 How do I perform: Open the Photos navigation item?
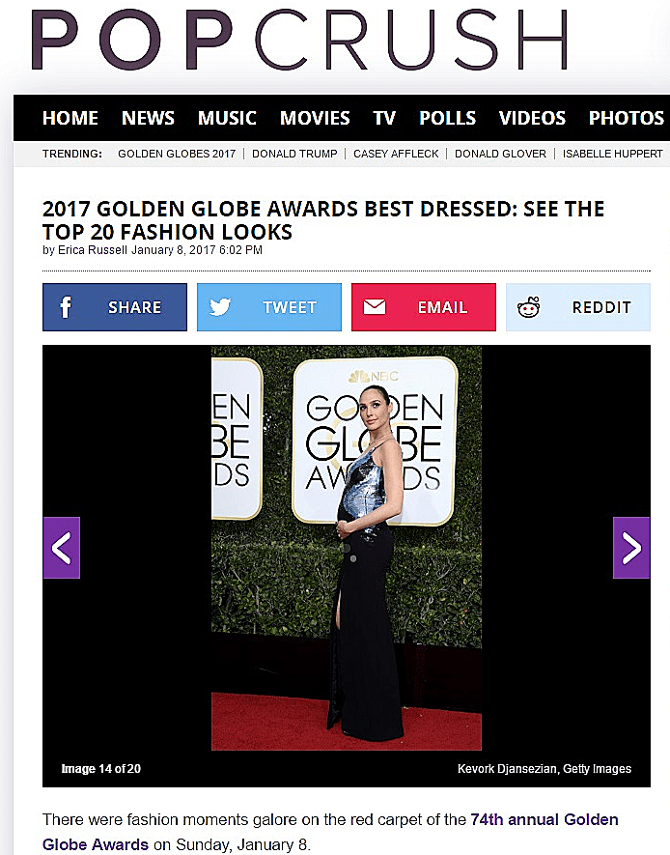click(x=627, y=118)
